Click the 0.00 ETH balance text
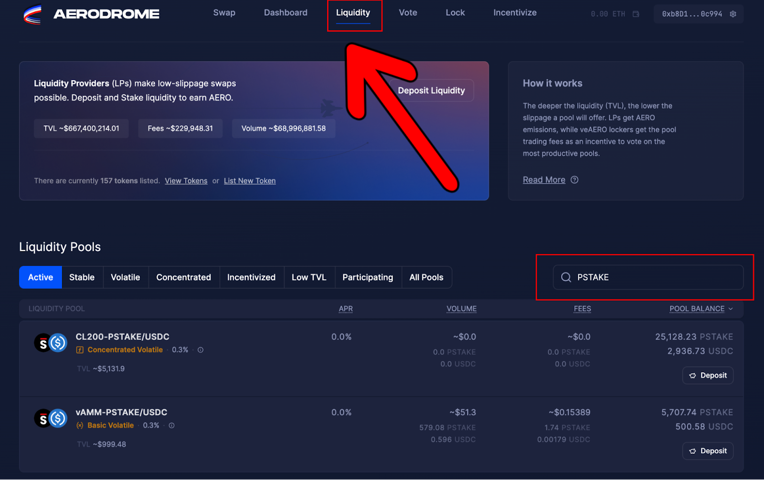The height and width of the screenshot is (480, 764). point(608,14)
